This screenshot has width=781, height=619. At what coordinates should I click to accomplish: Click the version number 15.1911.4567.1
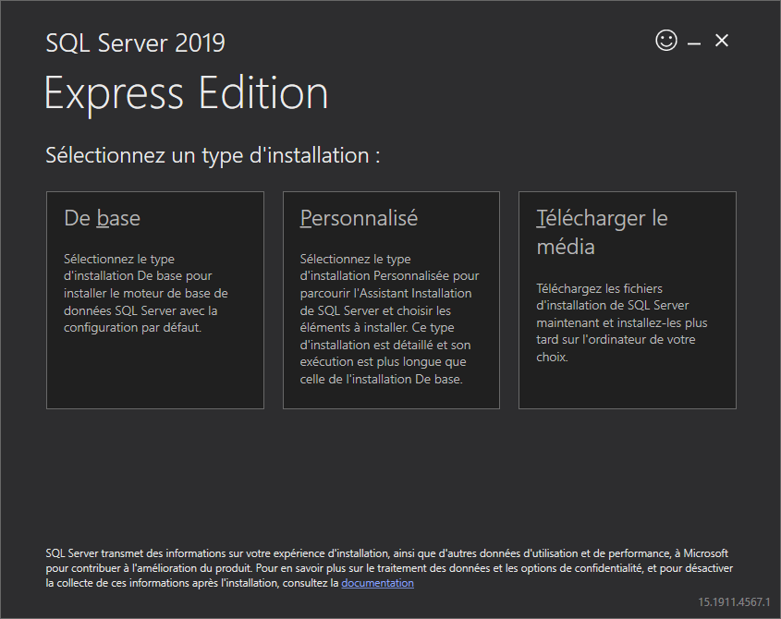pyautogui.click(x=734, y=601)
